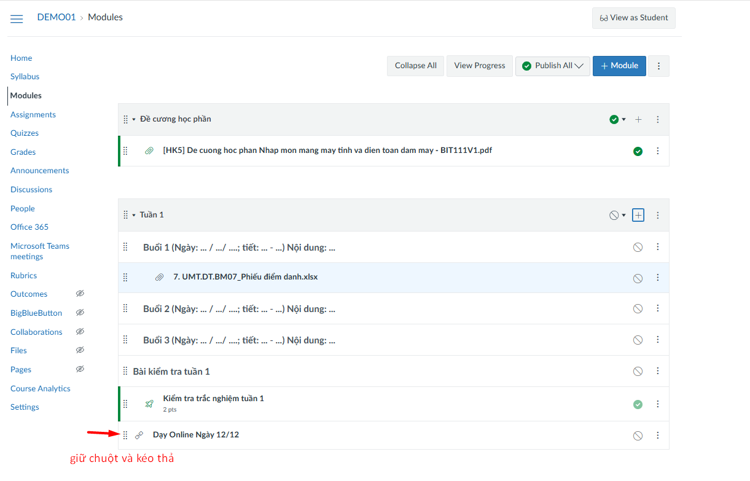
Task: Click add item plus icon for Đề cương học phần
Action: [638, 120]
